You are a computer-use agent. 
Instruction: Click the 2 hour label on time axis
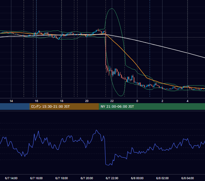tap(162, 101)
